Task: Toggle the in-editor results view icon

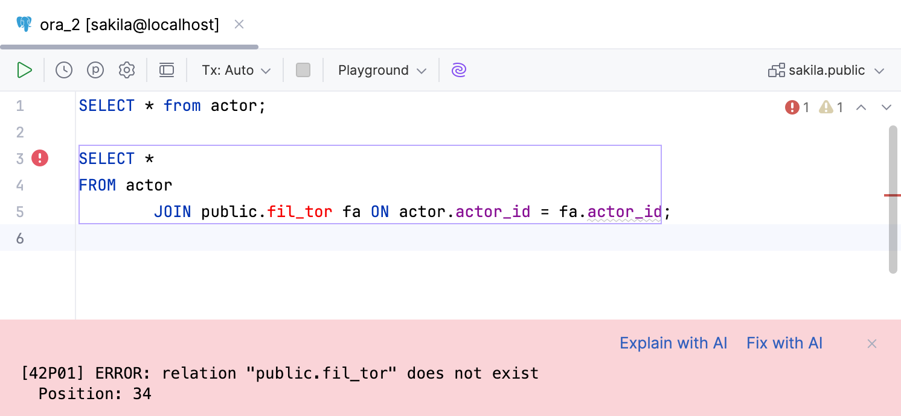Action: pyautogui.click(x=167, y=70)
